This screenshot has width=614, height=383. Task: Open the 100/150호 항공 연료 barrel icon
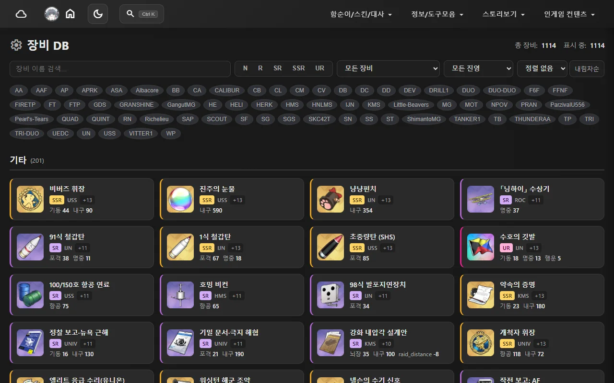(x=30, y=295)
